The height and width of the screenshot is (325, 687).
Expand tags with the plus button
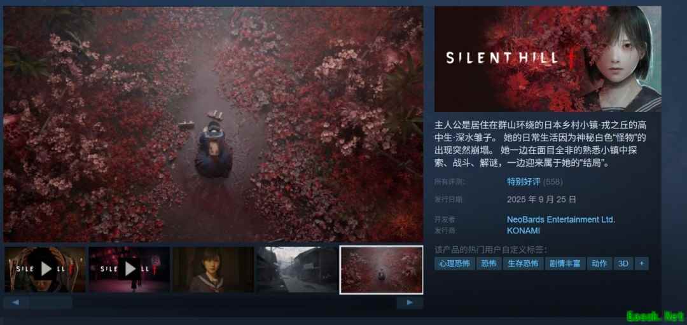click(642, 263)
